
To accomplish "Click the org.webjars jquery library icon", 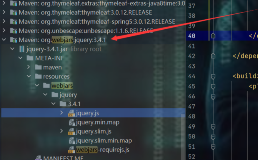I will pos(14,40).
